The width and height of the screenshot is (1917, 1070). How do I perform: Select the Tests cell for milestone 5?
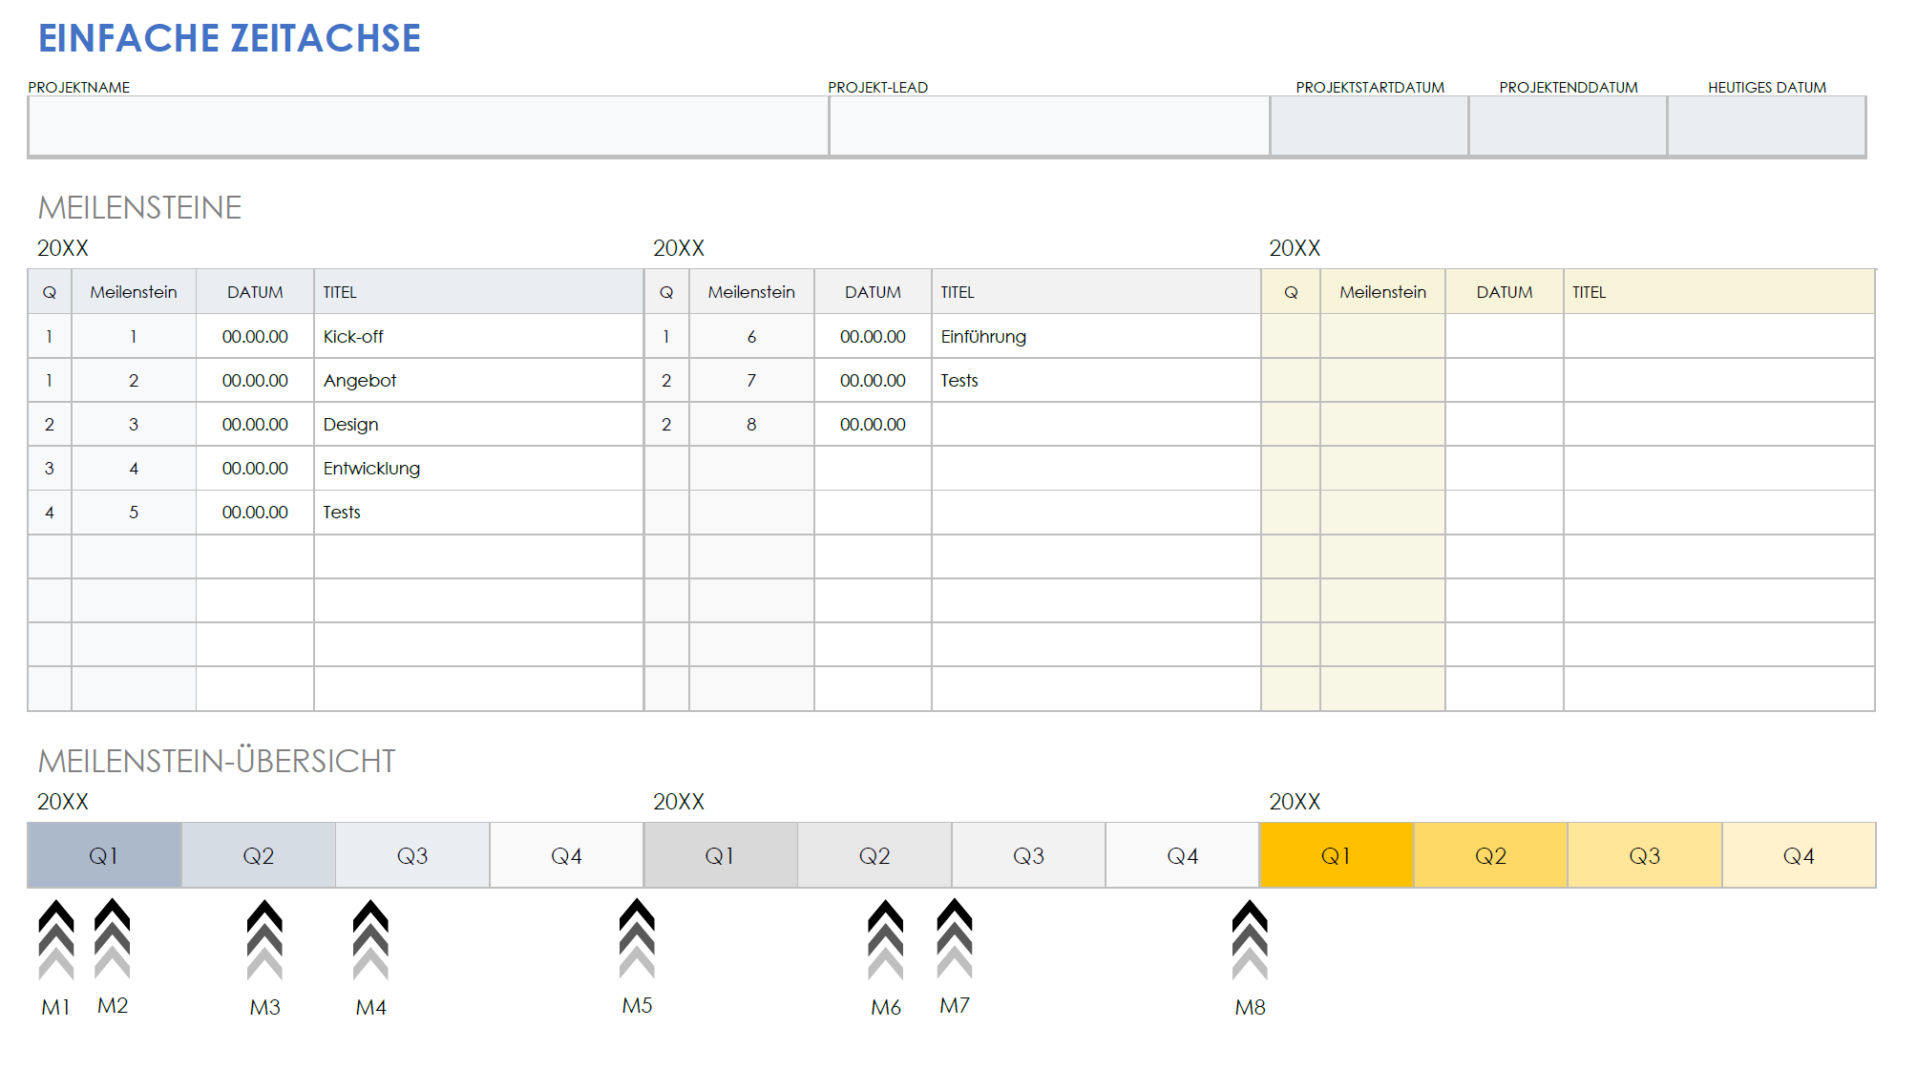coord(478,512)
